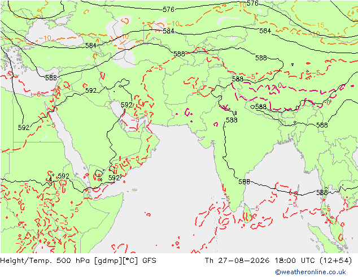358x277 pixels.
Task: Click the '592' label over North Africa
Action: tap(24, 128)
